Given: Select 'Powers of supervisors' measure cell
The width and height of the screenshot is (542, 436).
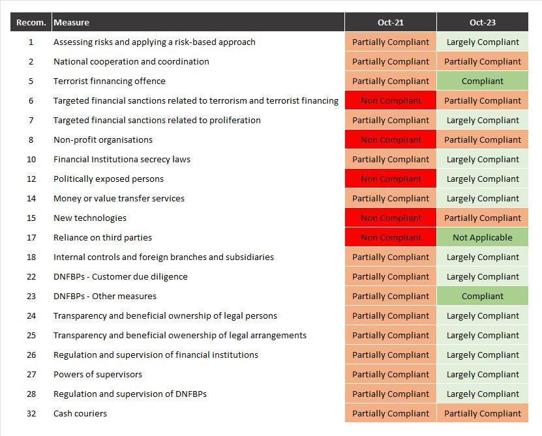Looking at the screenshot, I should (98, 374).
